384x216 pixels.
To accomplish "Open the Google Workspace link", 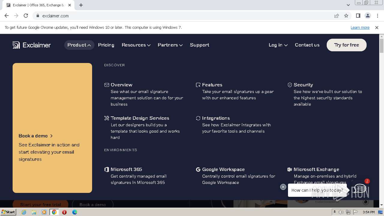I will 223,169.
